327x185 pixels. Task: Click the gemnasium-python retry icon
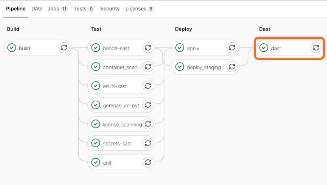148,105
